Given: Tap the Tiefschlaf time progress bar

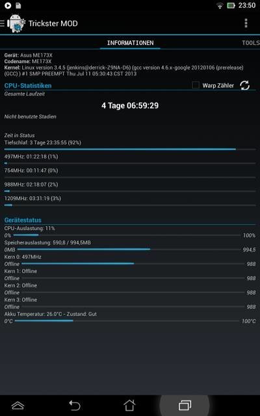Looking at the screenshot, I should pyautogui.click(x=130, y=149).
